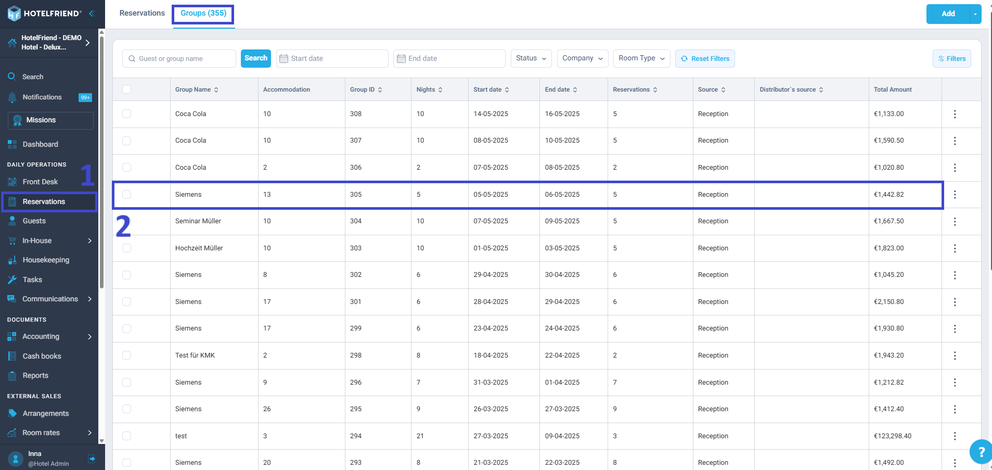Collapse the sidebar with the double-chevron icon

(92, 14)
